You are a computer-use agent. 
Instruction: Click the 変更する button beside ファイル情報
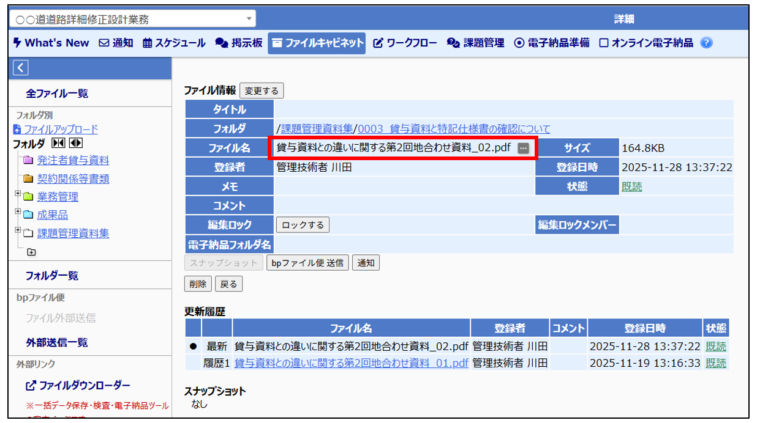pos(261,91)
